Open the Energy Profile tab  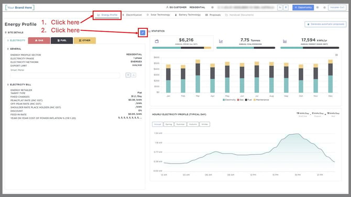tap(107, 15)
